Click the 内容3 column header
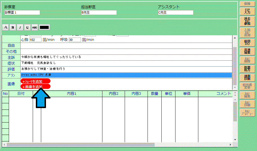The width and height of the screenshot is (257, 151). 136,94
